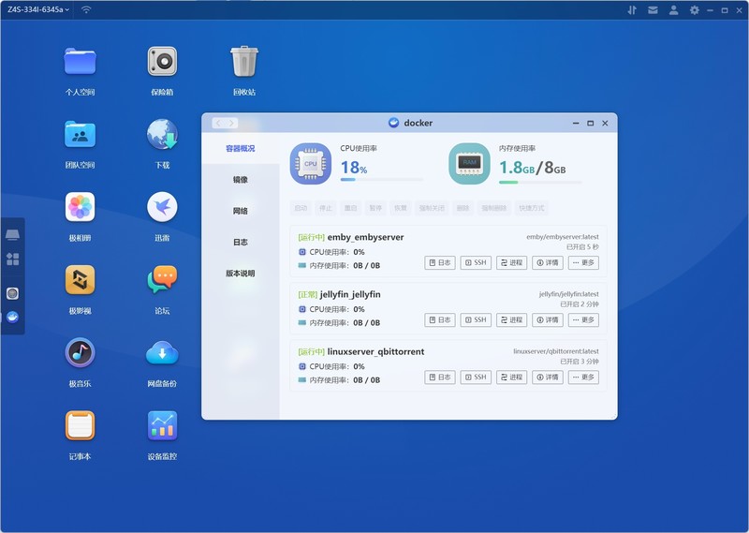Click the docker window back arrow

[x=218, y=123]
